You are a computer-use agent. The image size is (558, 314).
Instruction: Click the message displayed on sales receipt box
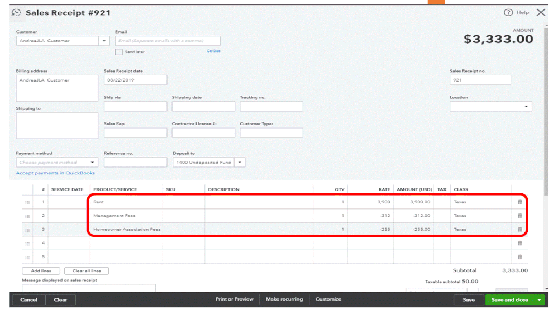[x=89, y=288]
